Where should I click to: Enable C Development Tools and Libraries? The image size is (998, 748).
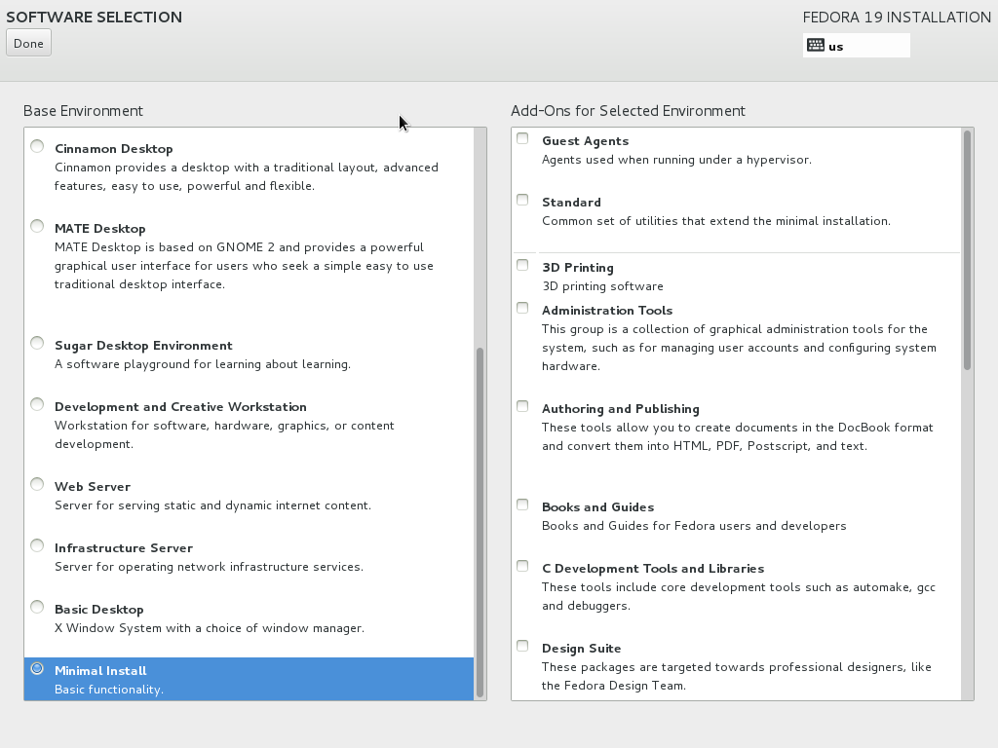click(x=521, y=565)
